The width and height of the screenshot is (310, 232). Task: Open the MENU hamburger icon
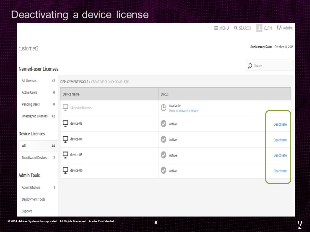(216, 28)
